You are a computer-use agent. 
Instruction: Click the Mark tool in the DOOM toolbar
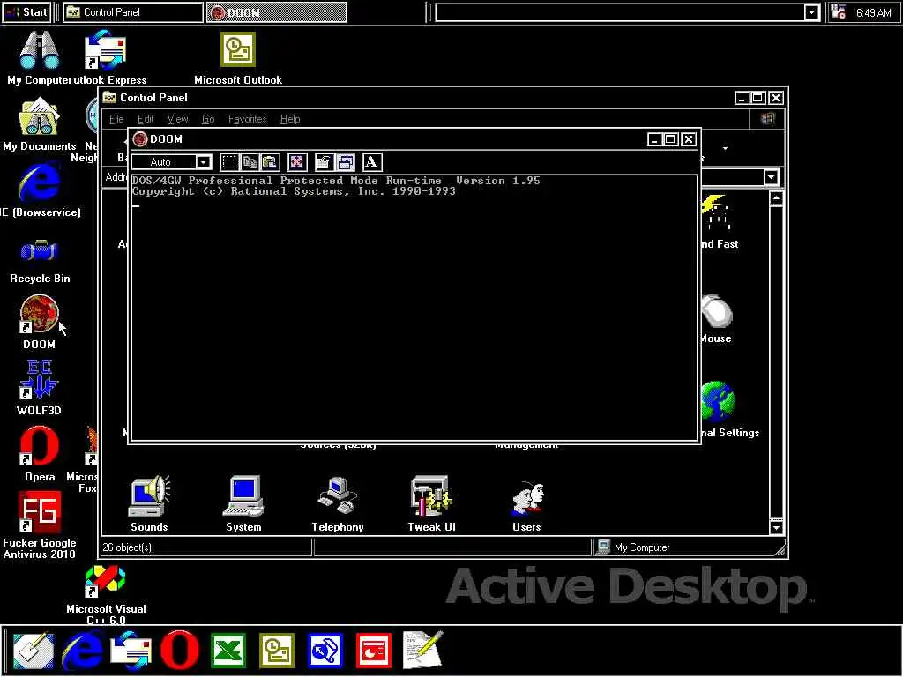pyautogui.click(x=228, y=162)
